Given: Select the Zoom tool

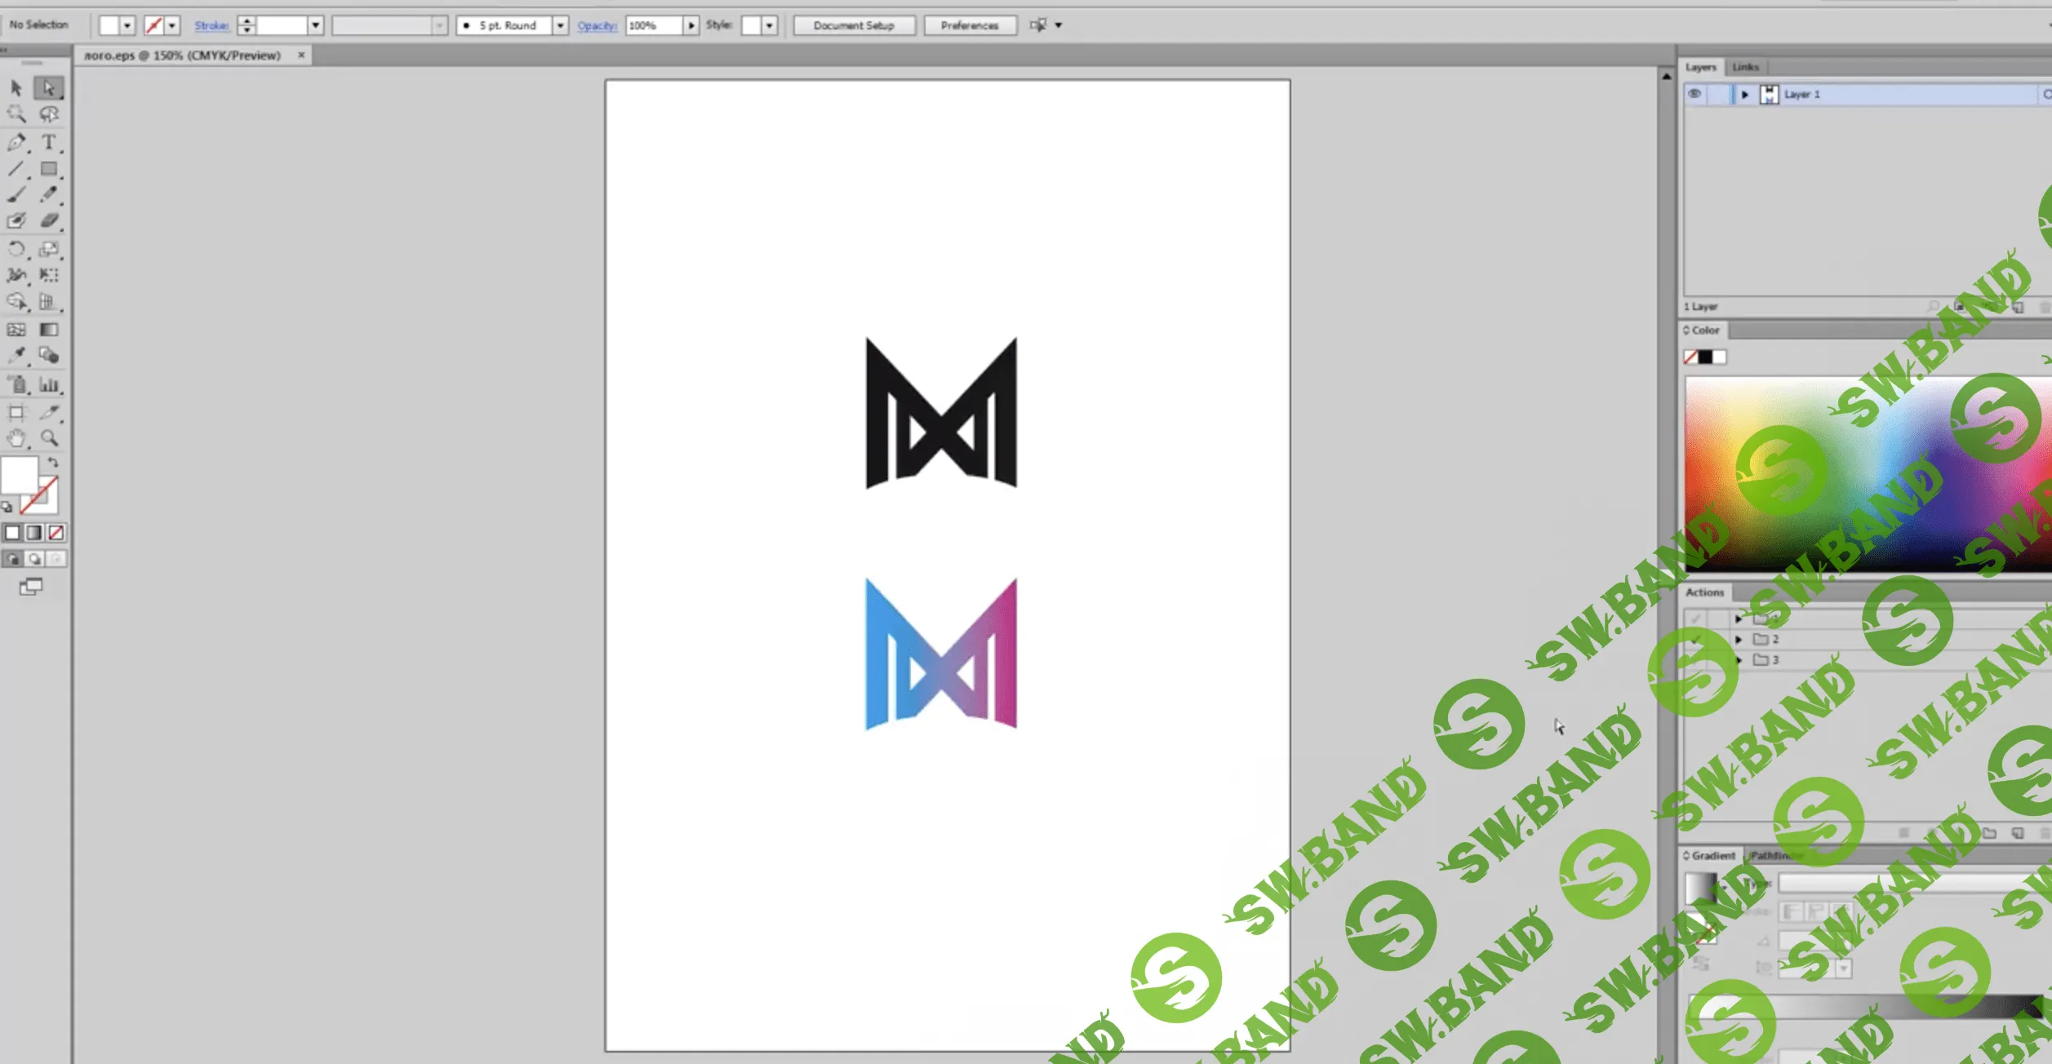Looking at the screenshot, I should [50, 438].
